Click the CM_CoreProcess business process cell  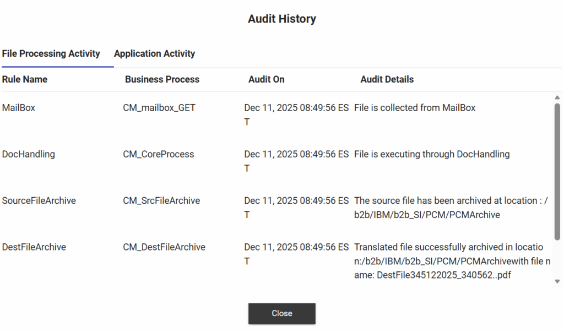point(159,154)
